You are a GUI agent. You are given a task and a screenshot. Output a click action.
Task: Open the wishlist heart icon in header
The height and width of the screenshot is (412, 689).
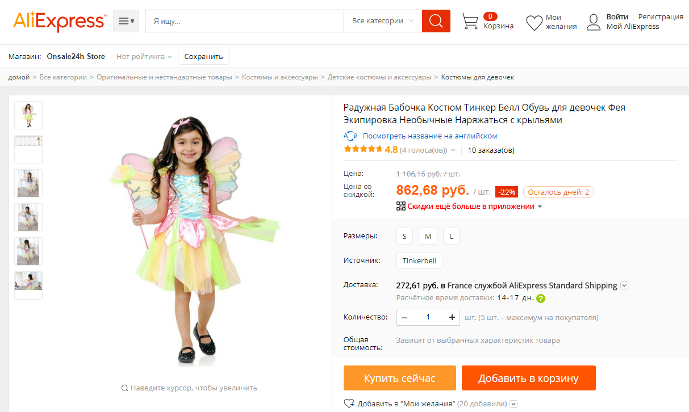point(534,23)
